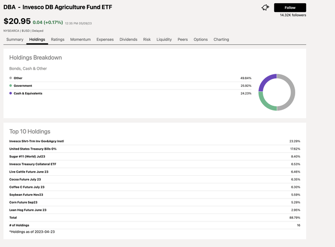Select the Other breakdown row label
The width and height of the screenshot is (335, 247).
[18, 78]
